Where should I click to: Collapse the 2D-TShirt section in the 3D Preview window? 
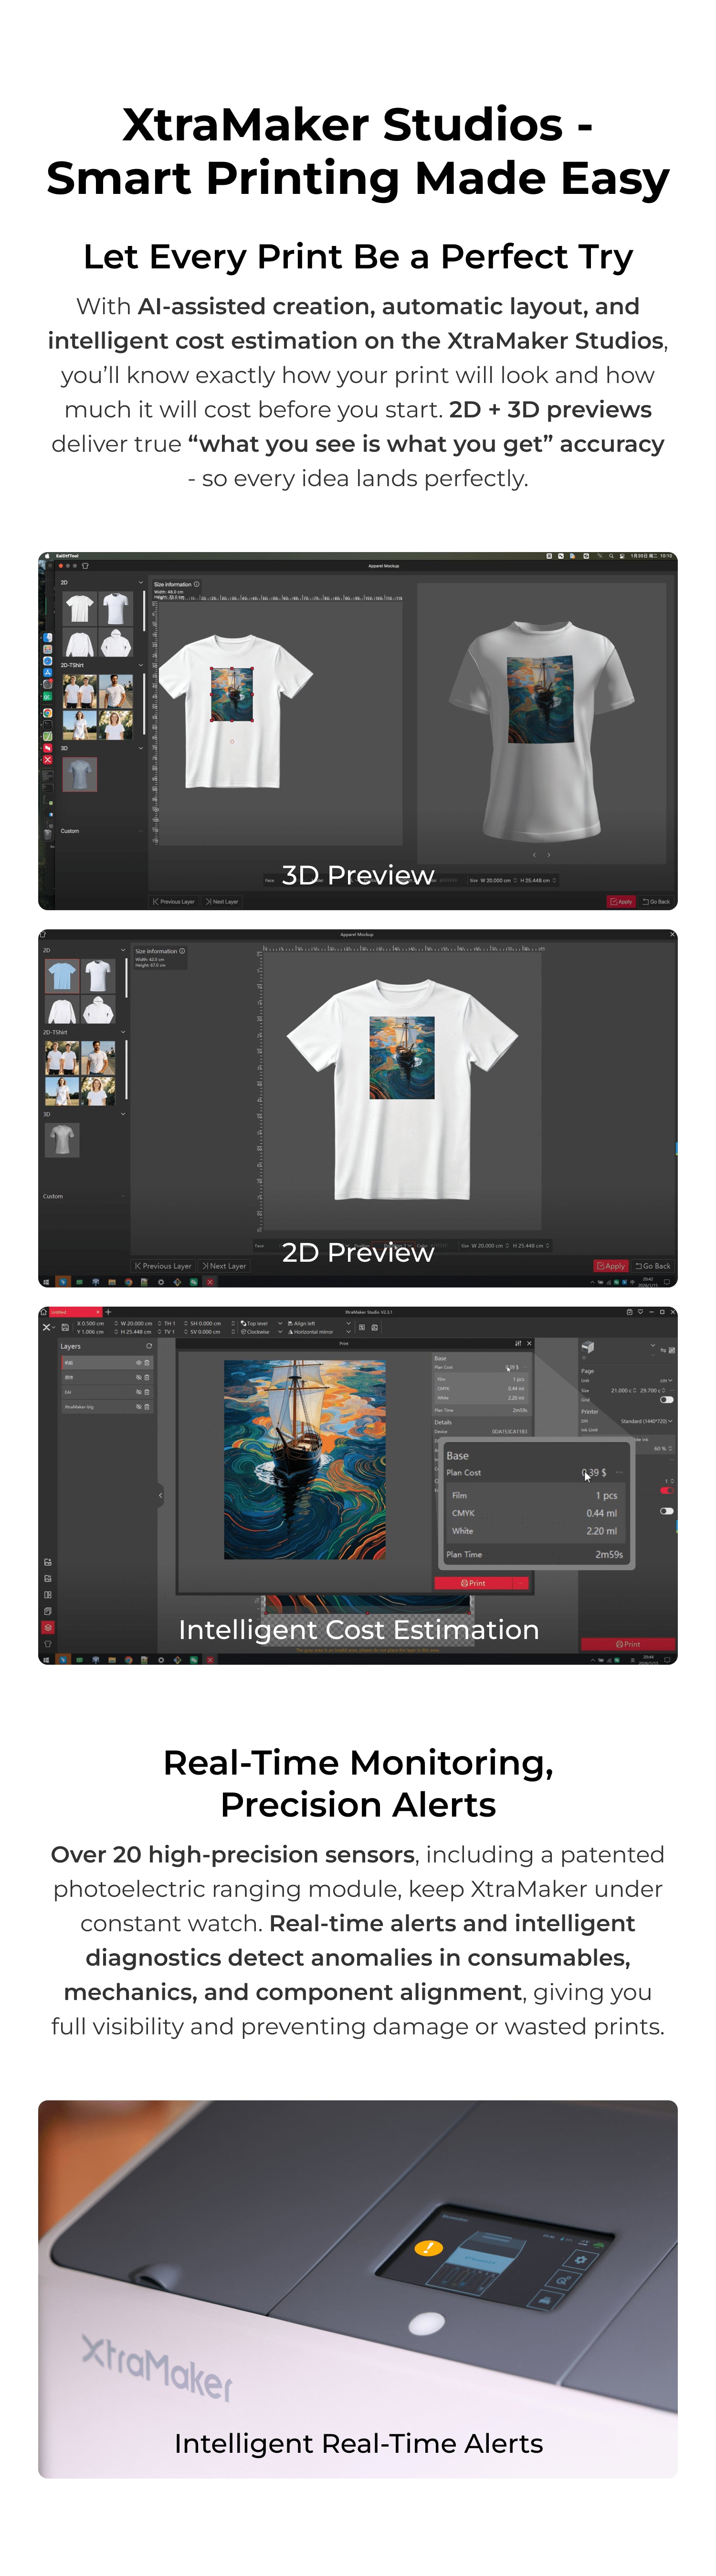pos(140,665)
